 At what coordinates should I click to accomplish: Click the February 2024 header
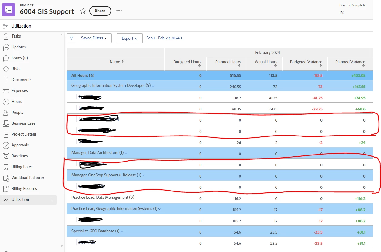[x=267, y=53]
